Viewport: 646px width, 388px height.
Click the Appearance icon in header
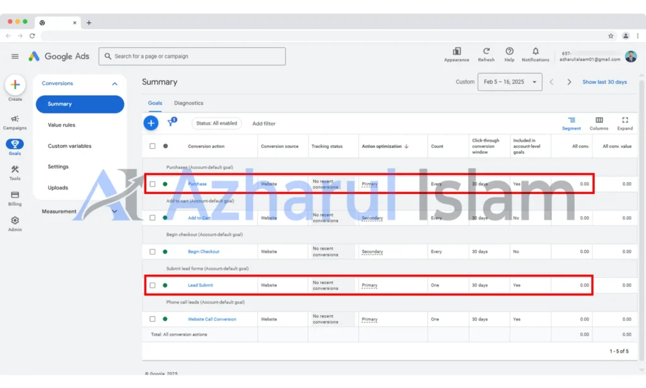pyautogui.click(x=457, y=52)
